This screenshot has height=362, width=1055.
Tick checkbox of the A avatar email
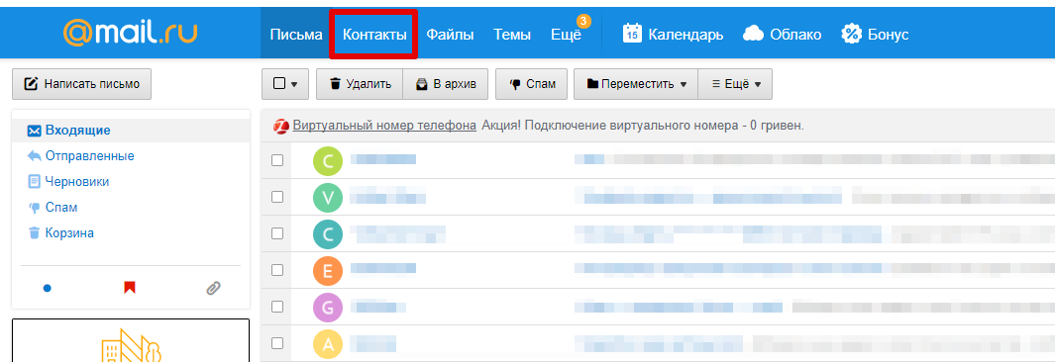277,343
